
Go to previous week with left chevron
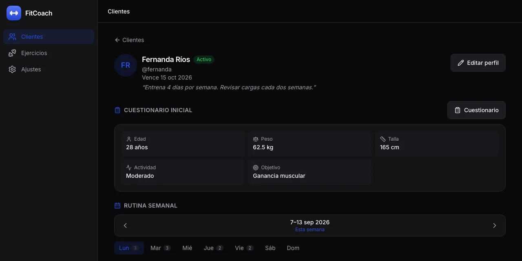pos(125,226)
